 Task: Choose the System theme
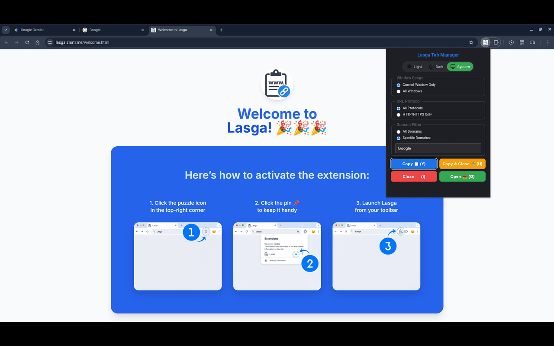460,67
